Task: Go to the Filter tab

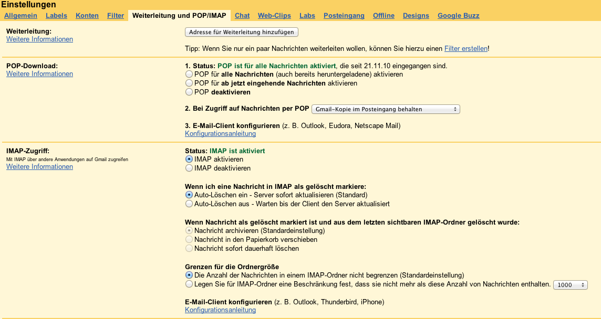Action: click(116, 16)
